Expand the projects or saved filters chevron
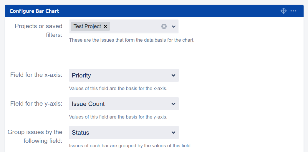This screenshot has height=152, width=308. coord(174,26)
